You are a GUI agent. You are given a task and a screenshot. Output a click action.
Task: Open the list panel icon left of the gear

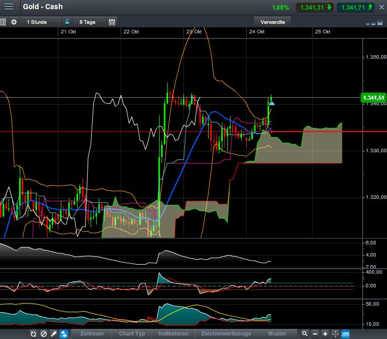(3, 22)
